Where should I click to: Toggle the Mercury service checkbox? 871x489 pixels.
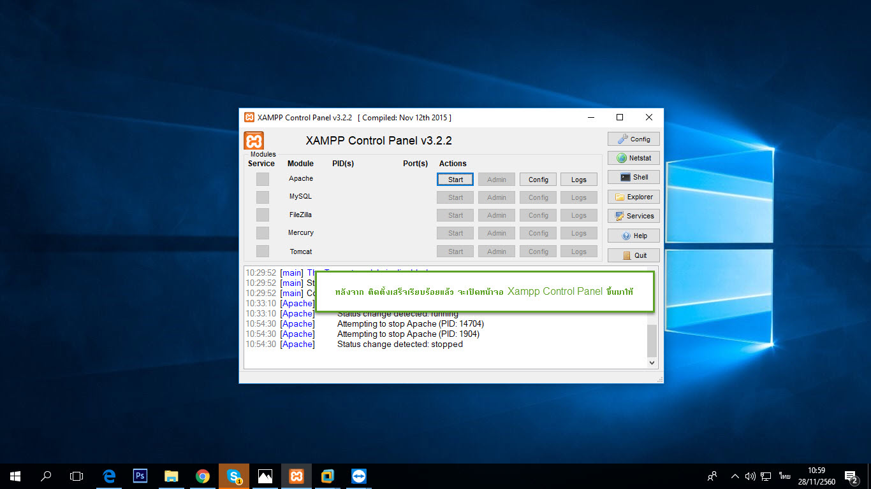pyautogui.click(x=263, y=233)
